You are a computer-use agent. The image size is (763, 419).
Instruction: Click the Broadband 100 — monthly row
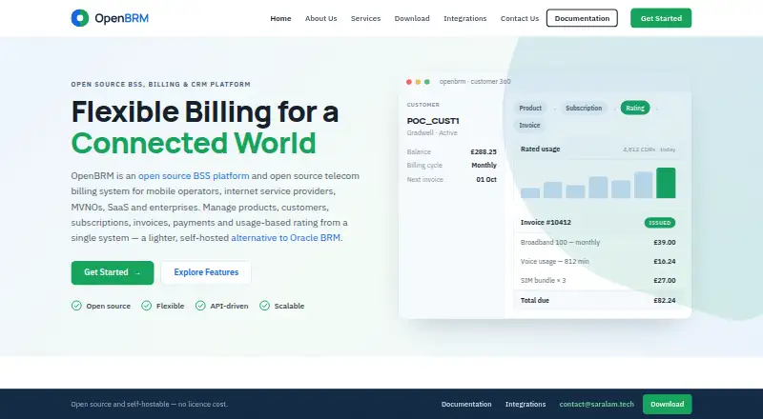click(598, 242)
